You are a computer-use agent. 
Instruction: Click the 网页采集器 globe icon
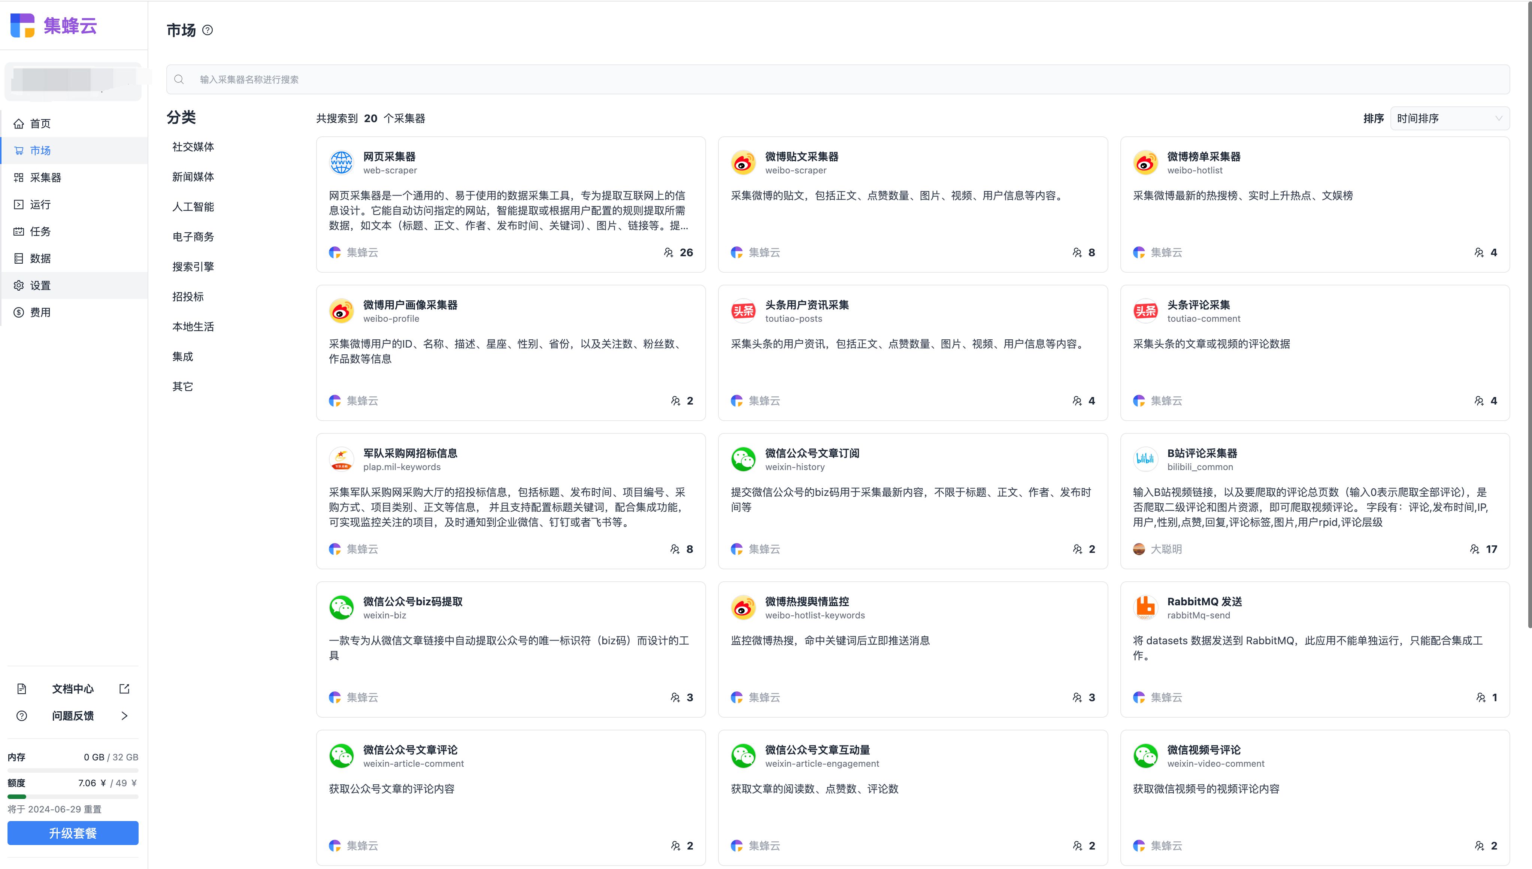pos(341,162)
